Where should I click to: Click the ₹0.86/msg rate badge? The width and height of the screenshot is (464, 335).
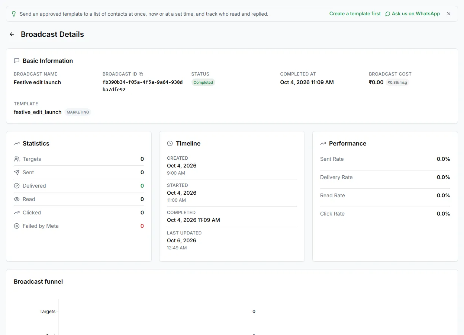(397, 83)
